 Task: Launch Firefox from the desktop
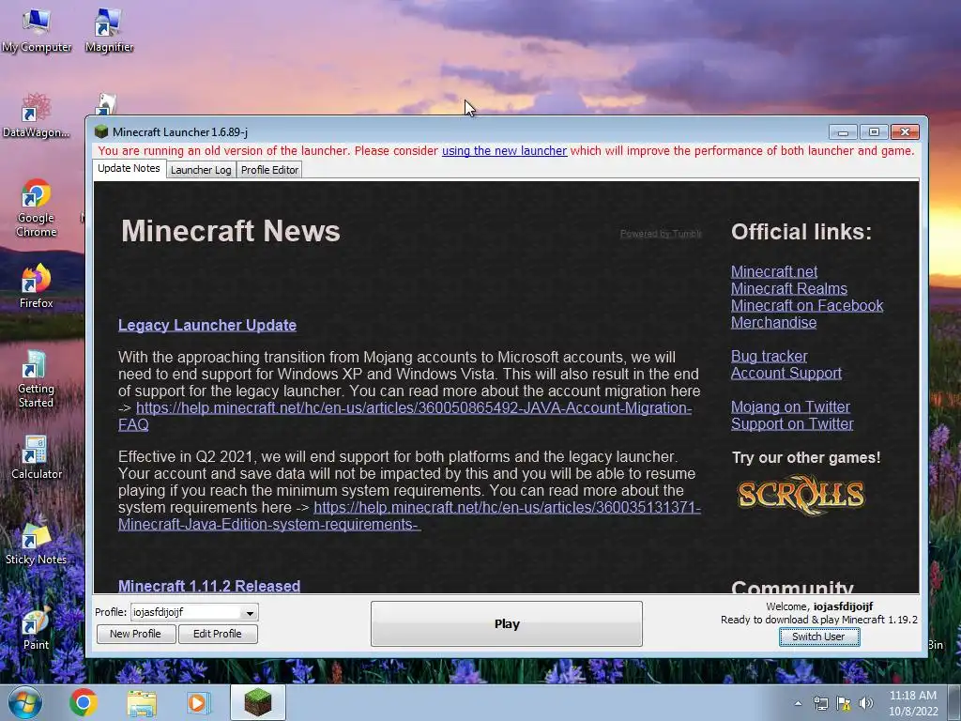(x=37, y=285)
